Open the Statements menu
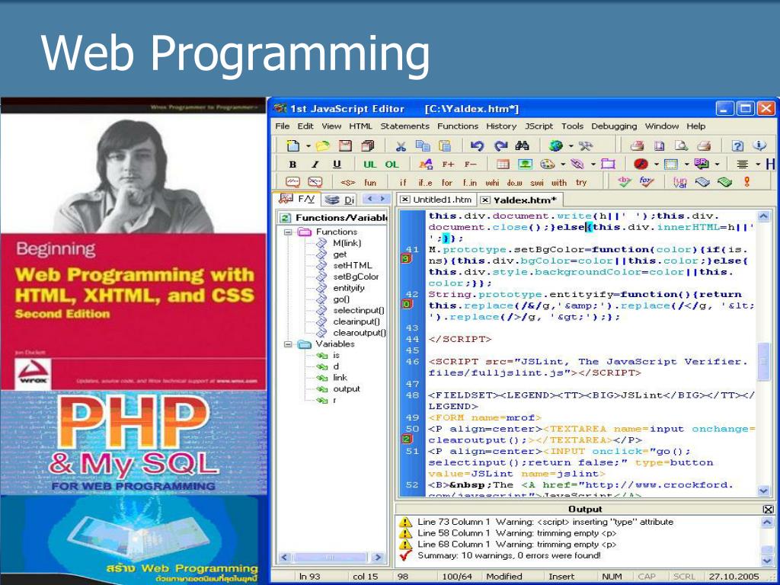This screenshot has height=585, width=780. pos(404,126)
